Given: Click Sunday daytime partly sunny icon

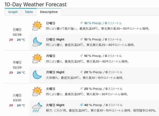Looking at the screenshot, I should 37,25.
